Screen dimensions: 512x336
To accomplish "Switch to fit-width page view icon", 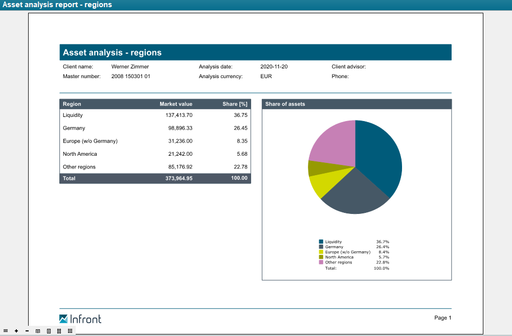I will [x=38, y=331].
